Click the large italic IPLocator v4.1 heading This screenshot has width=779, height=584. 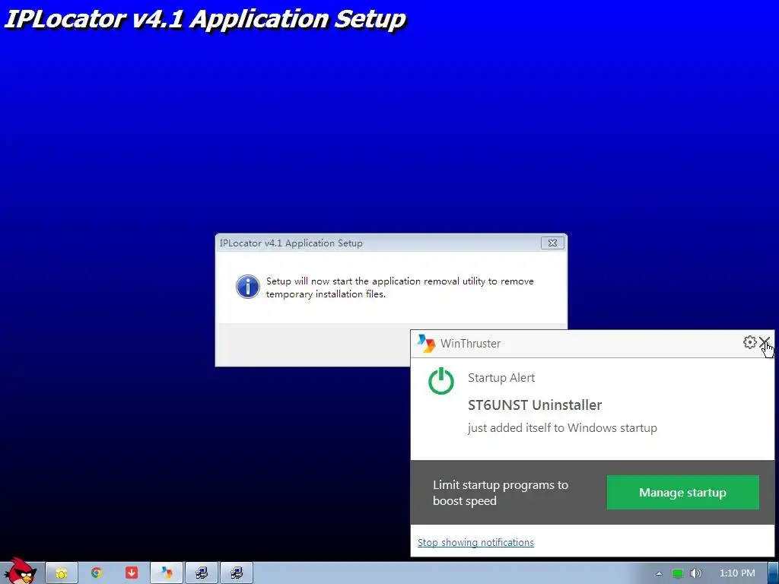click(x=205, y=19)
